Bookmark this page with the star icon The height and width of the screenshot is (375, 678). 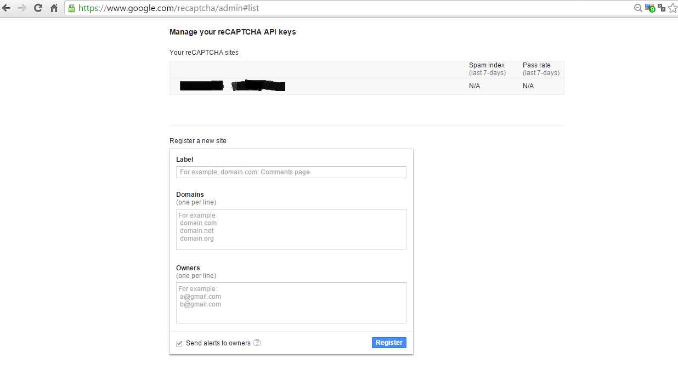pyautogui.click(x=673, y=8)
